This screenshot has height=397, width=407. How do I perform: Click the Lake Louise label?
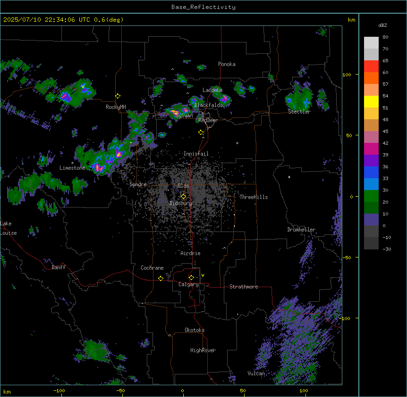(x=8, y=228)
